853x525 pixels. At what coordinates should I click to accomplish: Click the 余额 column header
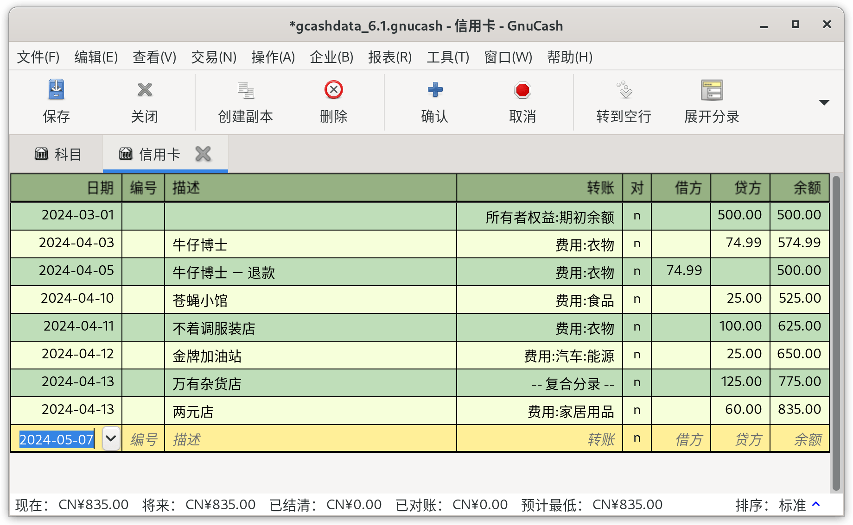point(800,188)
